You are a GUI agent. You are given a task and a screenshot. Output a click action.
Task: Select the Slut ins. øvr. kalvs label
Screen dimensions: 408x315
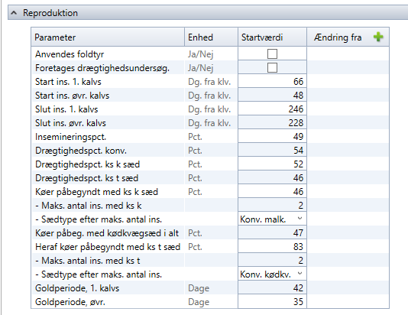70,123
